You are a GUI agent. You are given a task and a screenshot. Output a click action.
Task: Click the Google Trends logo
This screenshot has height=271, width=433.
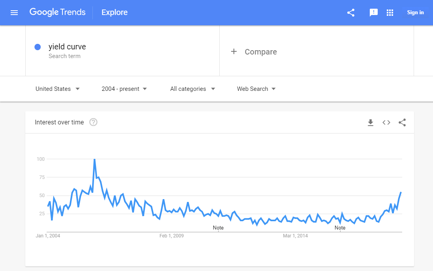(x=57, y=12)
